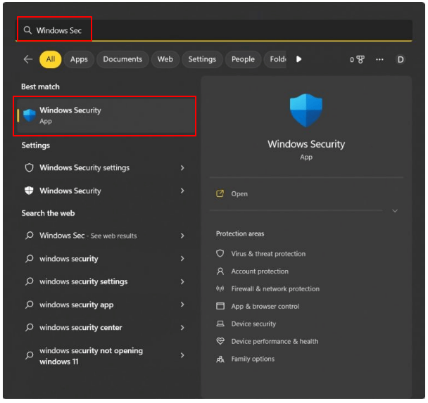Open Family options

tap(253, 359)
